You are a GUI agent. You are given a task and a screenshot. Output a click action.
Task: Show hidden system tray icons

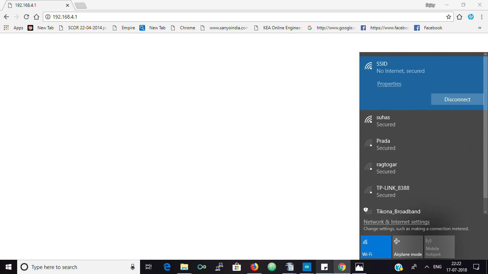(x=427, y=267)
